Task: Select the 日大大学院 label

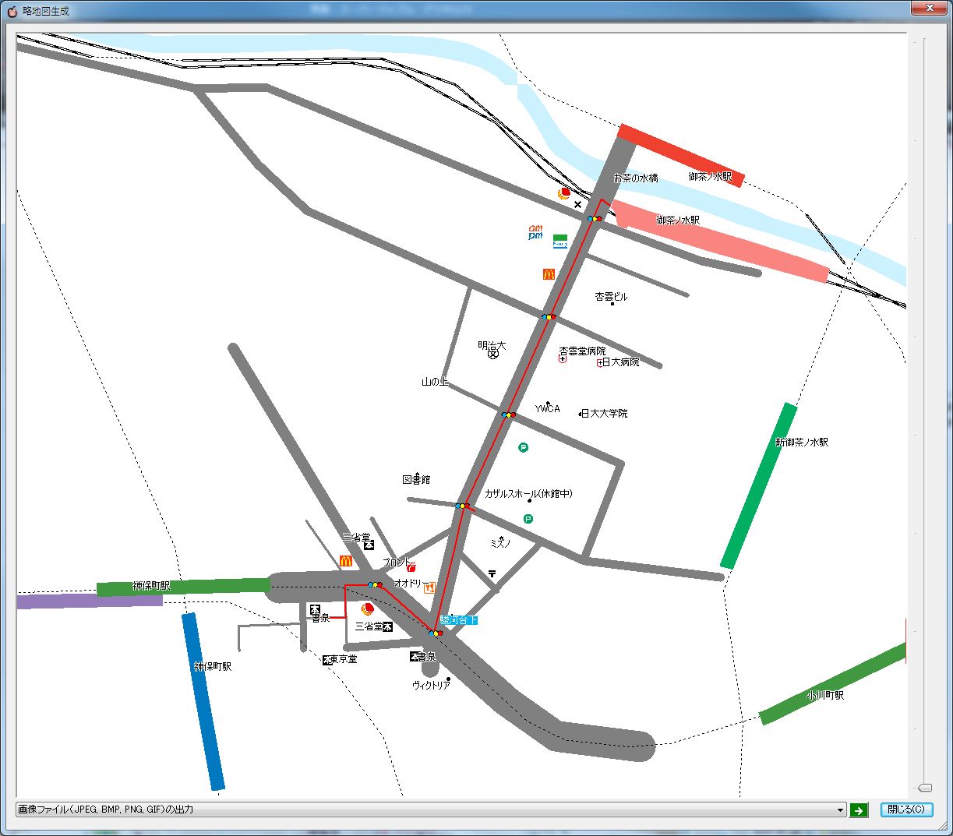Action: (x=605, y=414)
